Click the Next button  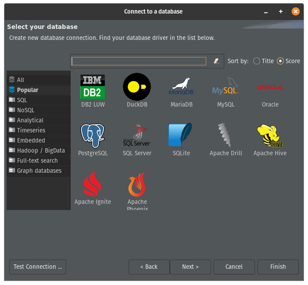click(190, 267)
